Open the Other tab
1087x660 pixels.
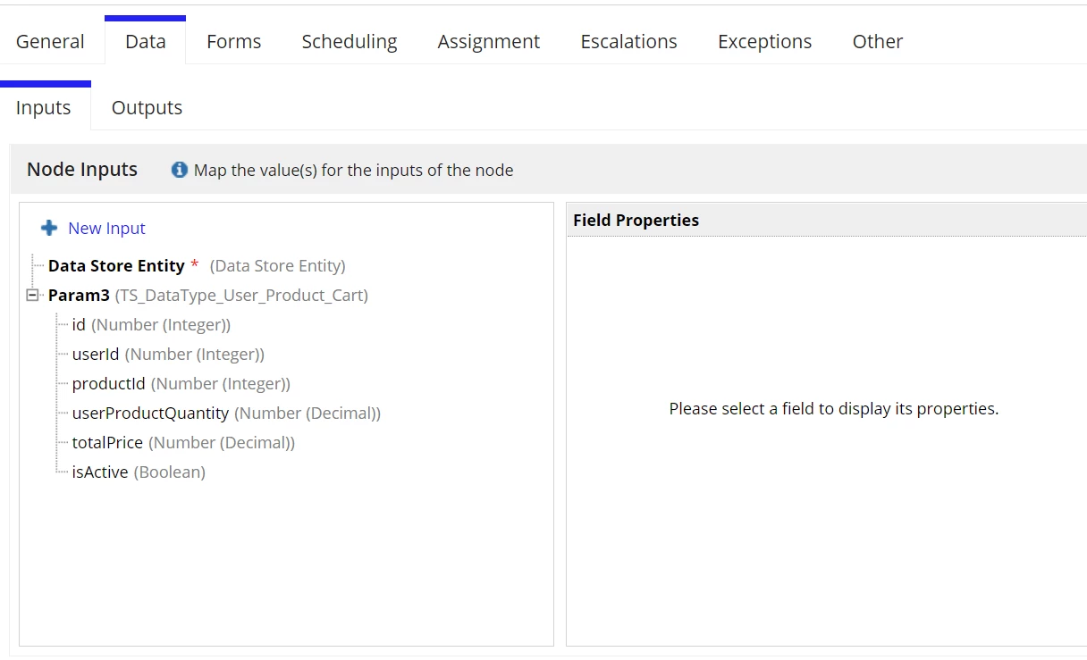point(878,41)
